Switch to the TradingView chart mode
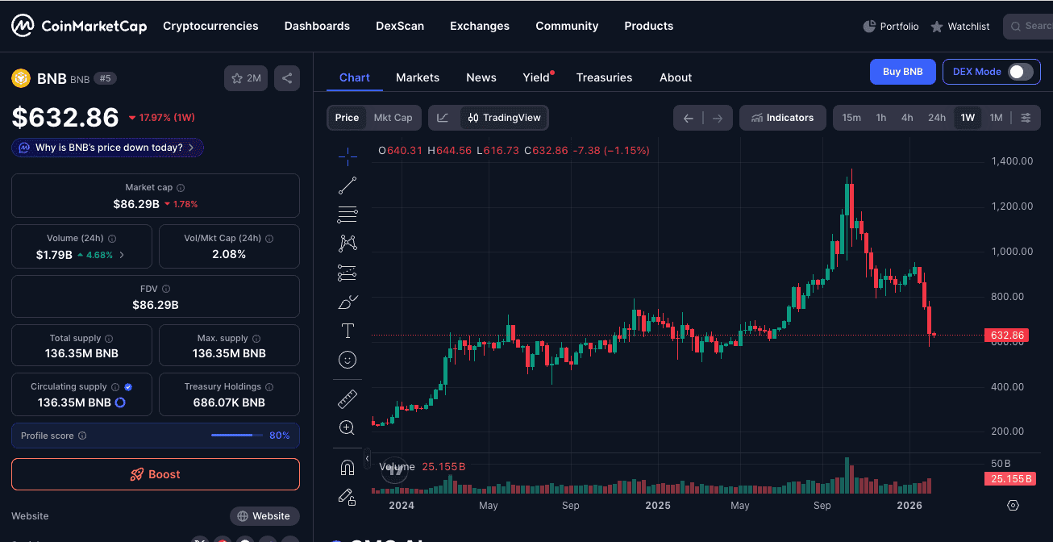 (x=504, y=118)
